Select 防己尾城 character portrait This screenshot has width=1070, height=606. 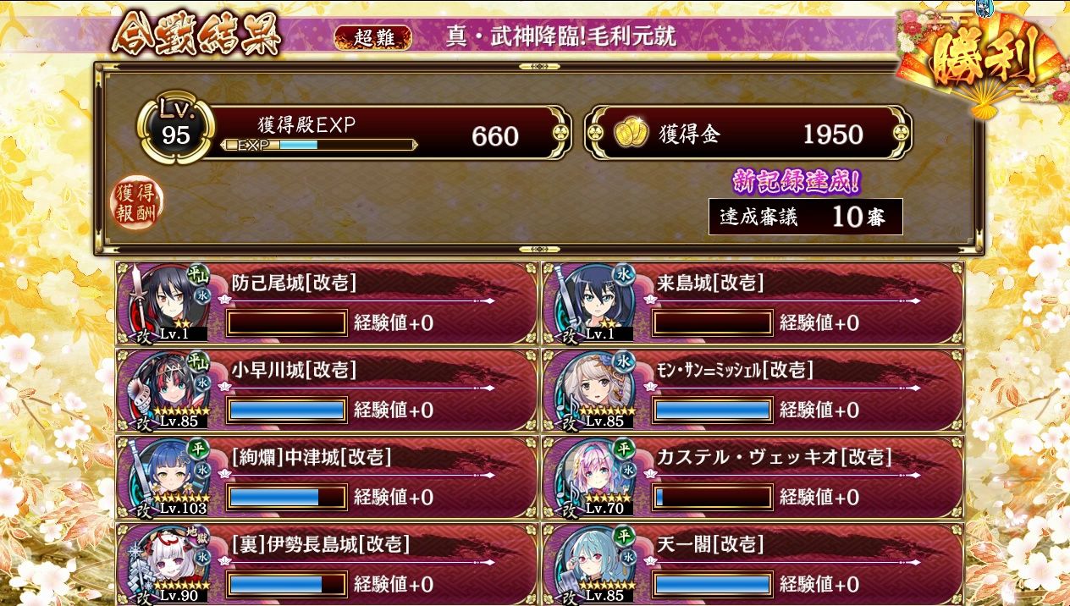coord(168,301)
